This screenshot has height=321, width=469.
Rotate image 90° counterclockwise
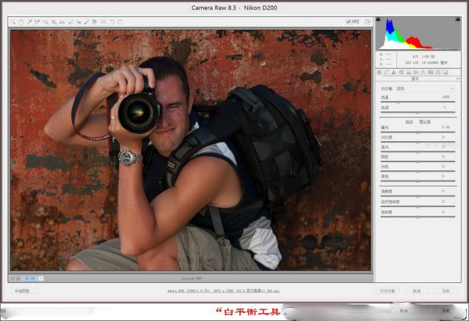point(112,22)
